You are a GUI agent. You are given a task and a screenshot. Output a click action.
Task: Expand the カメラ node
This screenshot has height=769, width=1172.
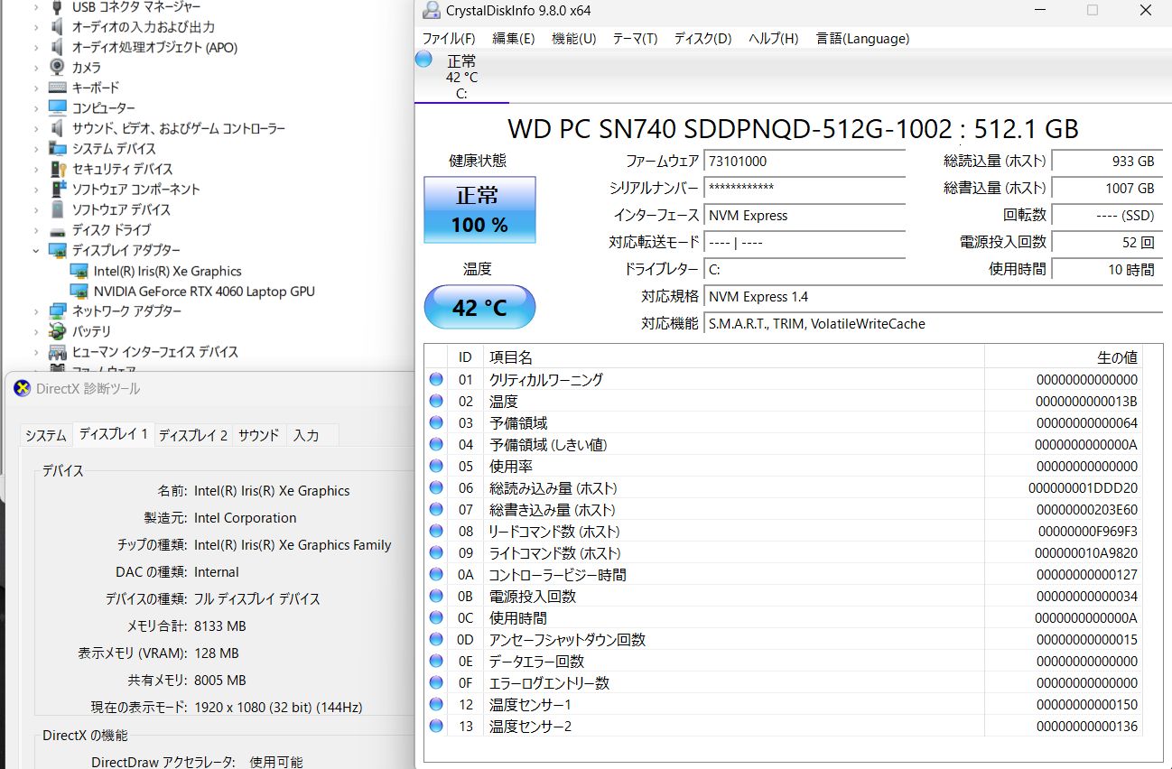(36, 68)
